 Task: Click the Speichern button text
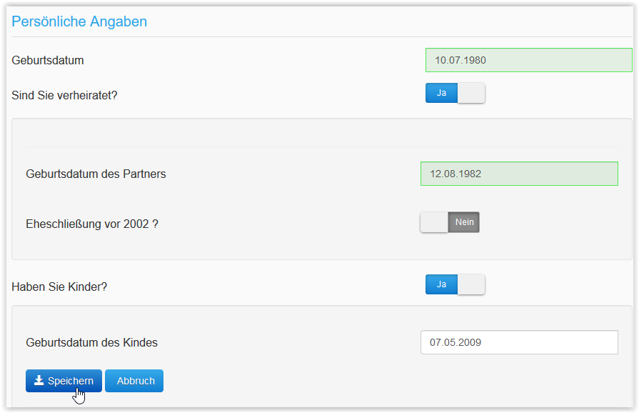coord(70,381)
